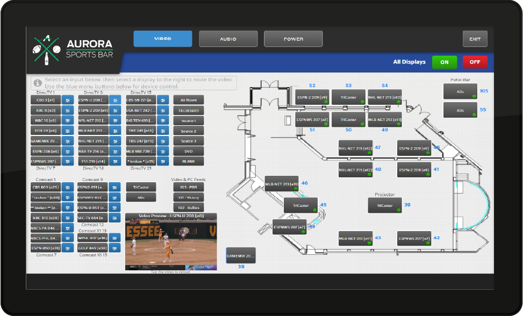
Task: Choose the DVD input source
Action: (x=188, y=151)
